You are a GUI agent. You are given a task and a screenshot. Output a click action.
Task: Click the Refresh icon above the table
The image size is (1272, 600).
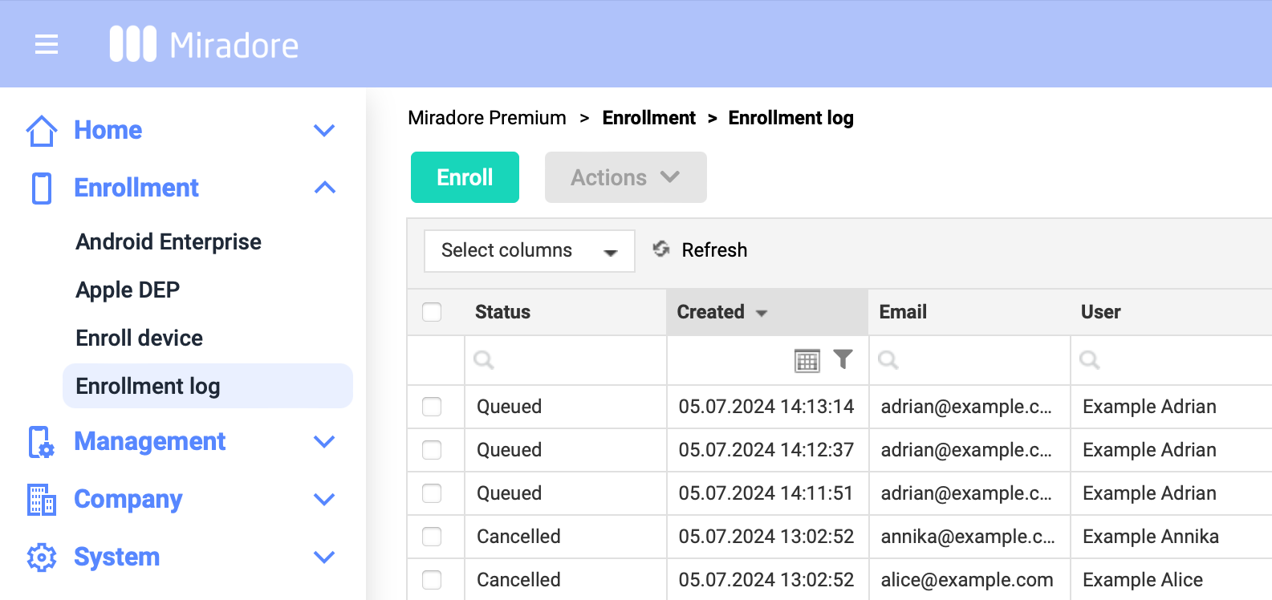[x=660, y=249]
